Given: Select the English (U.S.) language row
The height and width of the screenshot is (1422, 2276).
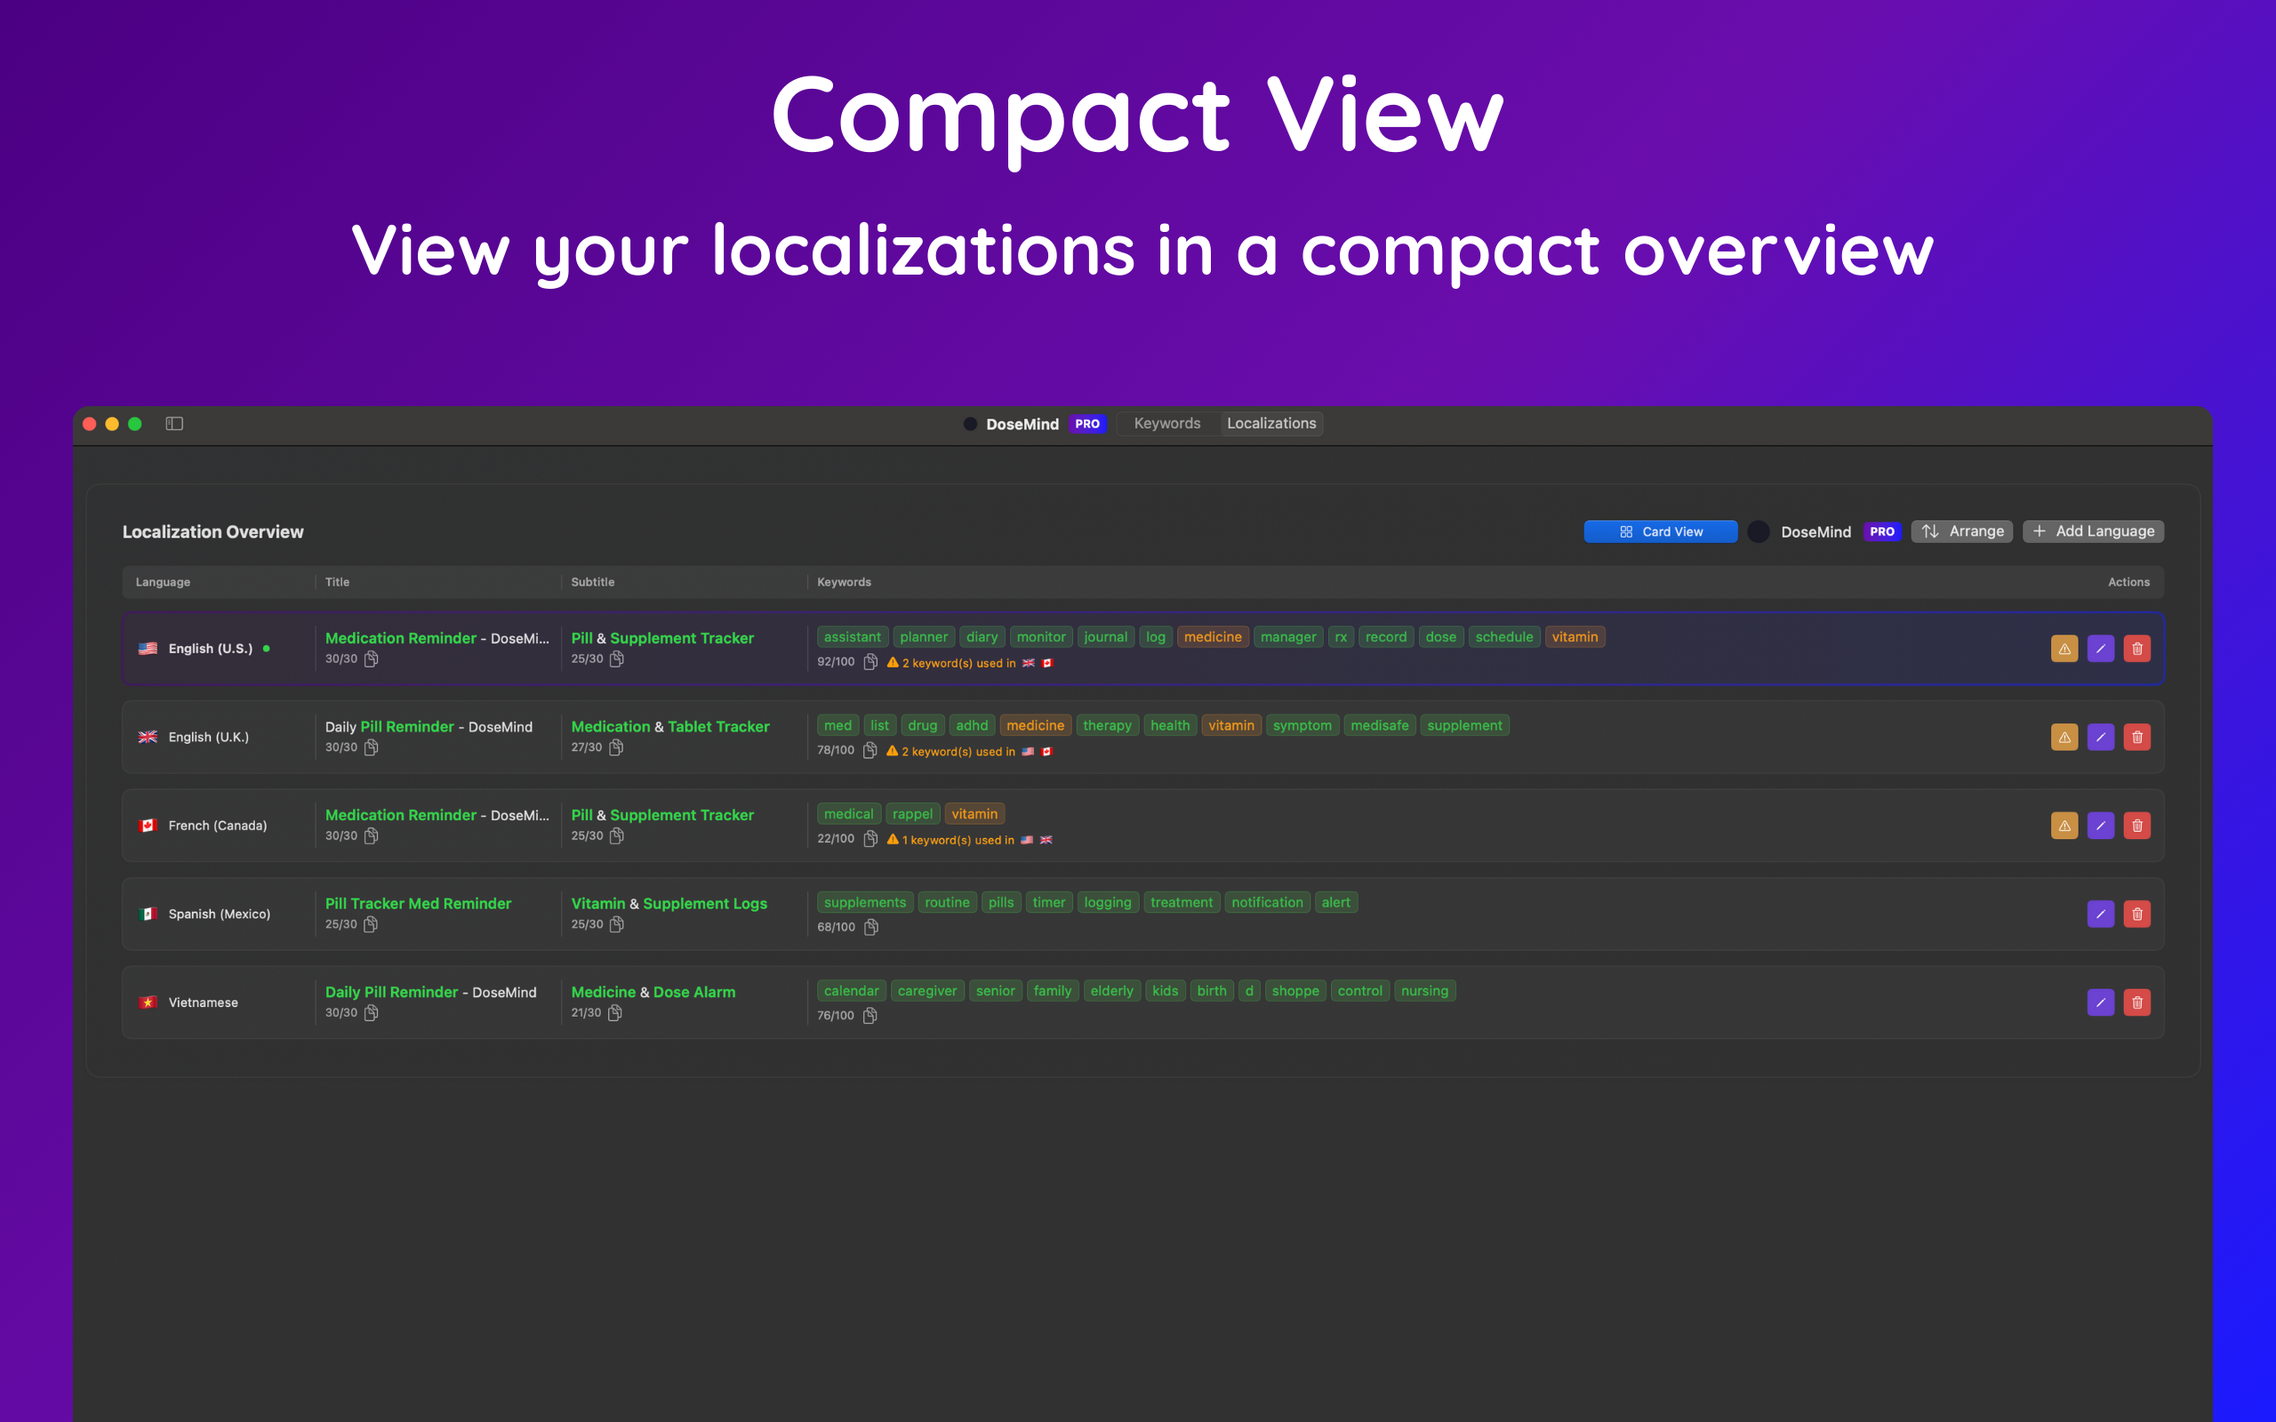Looking at the screenshot, I should (x=1142, y=649).
